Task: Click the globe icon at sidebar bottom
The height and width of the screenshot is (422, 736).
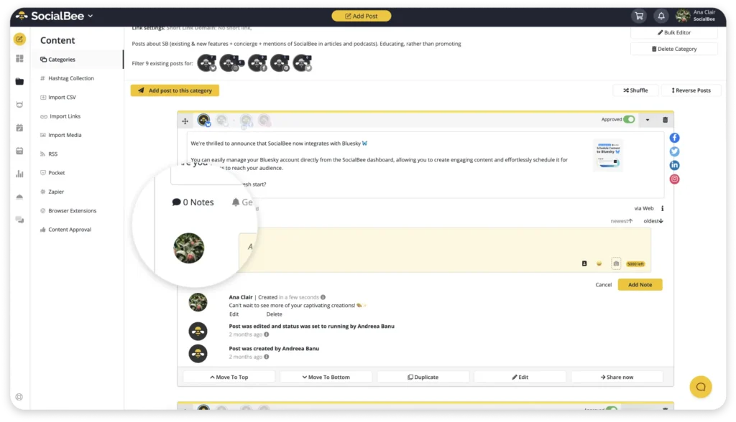Action: coord(19,397)
